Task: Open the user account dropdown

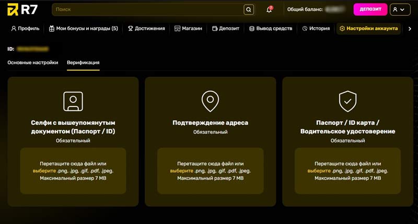Action: pos(401,9)
